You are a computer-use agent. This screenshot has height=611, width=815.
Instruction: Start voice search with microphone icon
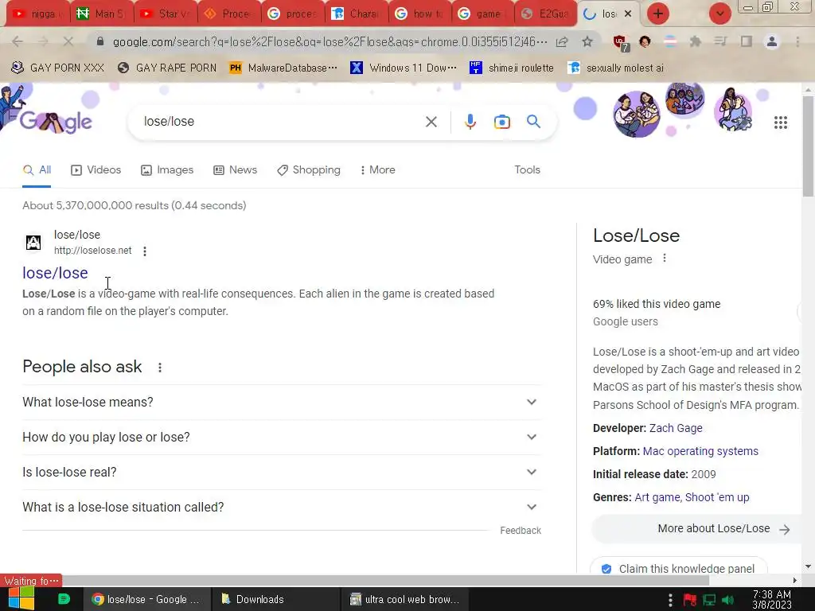(x=470, y=122)
